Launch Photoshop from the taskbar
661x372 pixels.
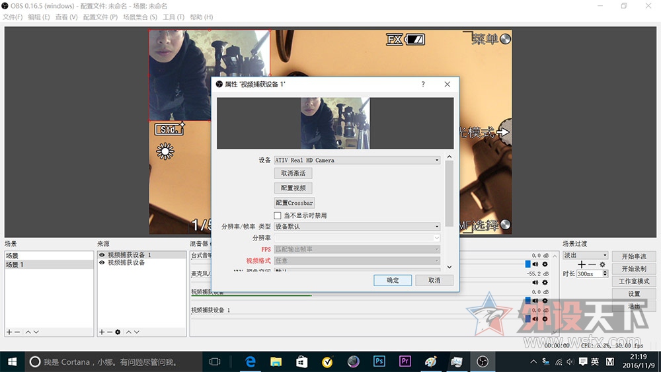pos(379,361)
